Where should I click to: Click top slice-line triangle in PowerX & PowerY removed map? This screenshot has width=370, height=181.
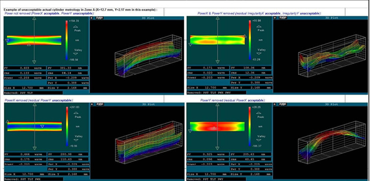tap(217, 18)
